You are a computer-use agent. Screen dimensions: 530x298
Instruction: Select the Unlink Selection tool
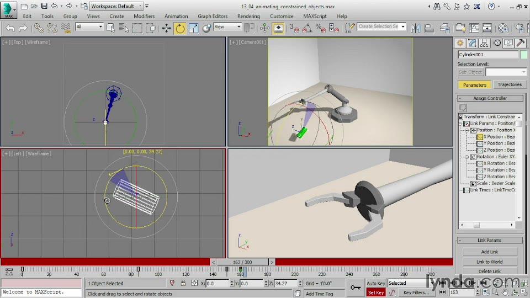click(52, 28)
